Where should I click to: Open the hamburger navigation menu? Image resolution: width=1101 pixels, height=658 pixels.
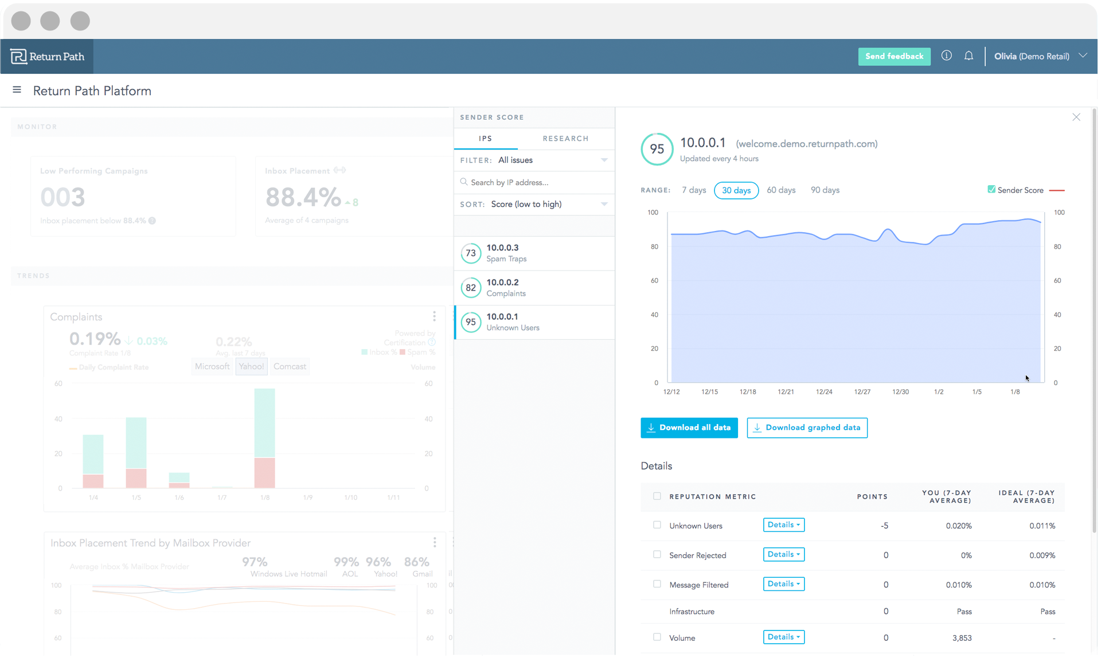[17, 90]
